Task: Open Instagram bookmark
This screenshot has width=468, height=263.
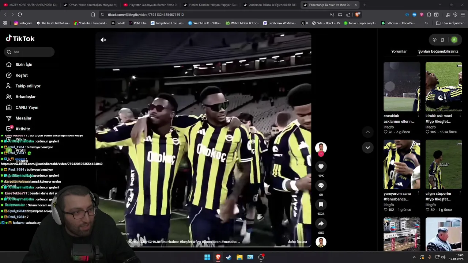Action: [23, 23]
